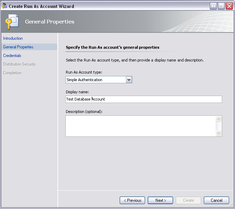
Task: Click the Description scrollbar up arrow
Action: click(219, 119)
